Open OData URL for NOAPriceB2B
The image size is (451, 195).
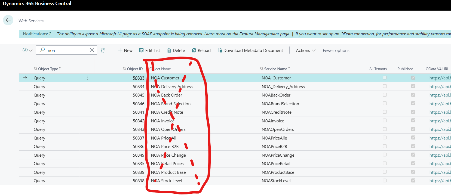pos(440,146)
